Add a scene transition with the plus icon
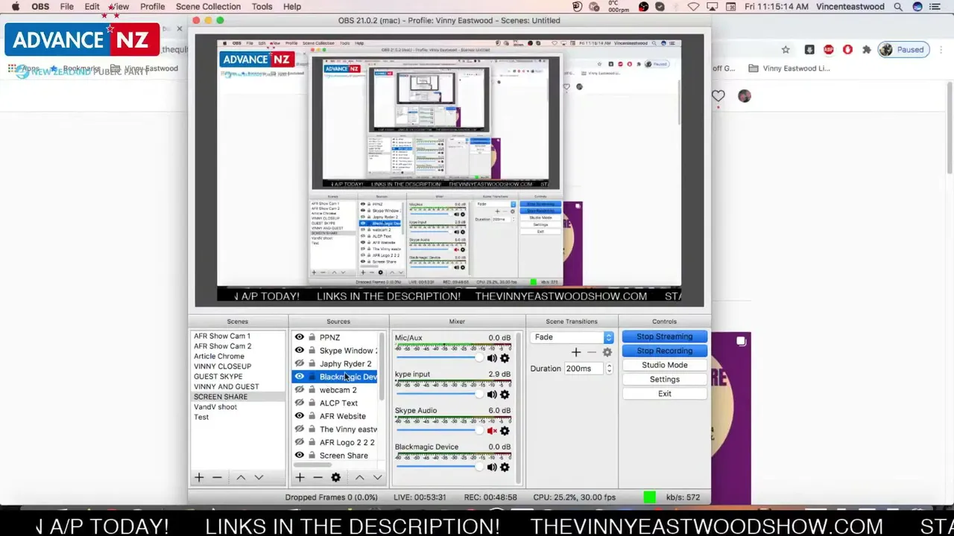The width and height of the screenshot is (954, 536). click(x=575, y=352)
